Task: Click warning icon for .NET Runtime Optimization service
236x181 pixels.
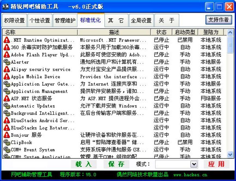Action: [7, 40]
